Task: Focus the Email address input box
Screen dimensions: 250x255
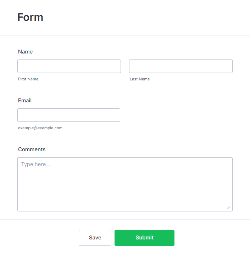Action: coord(69,115)
